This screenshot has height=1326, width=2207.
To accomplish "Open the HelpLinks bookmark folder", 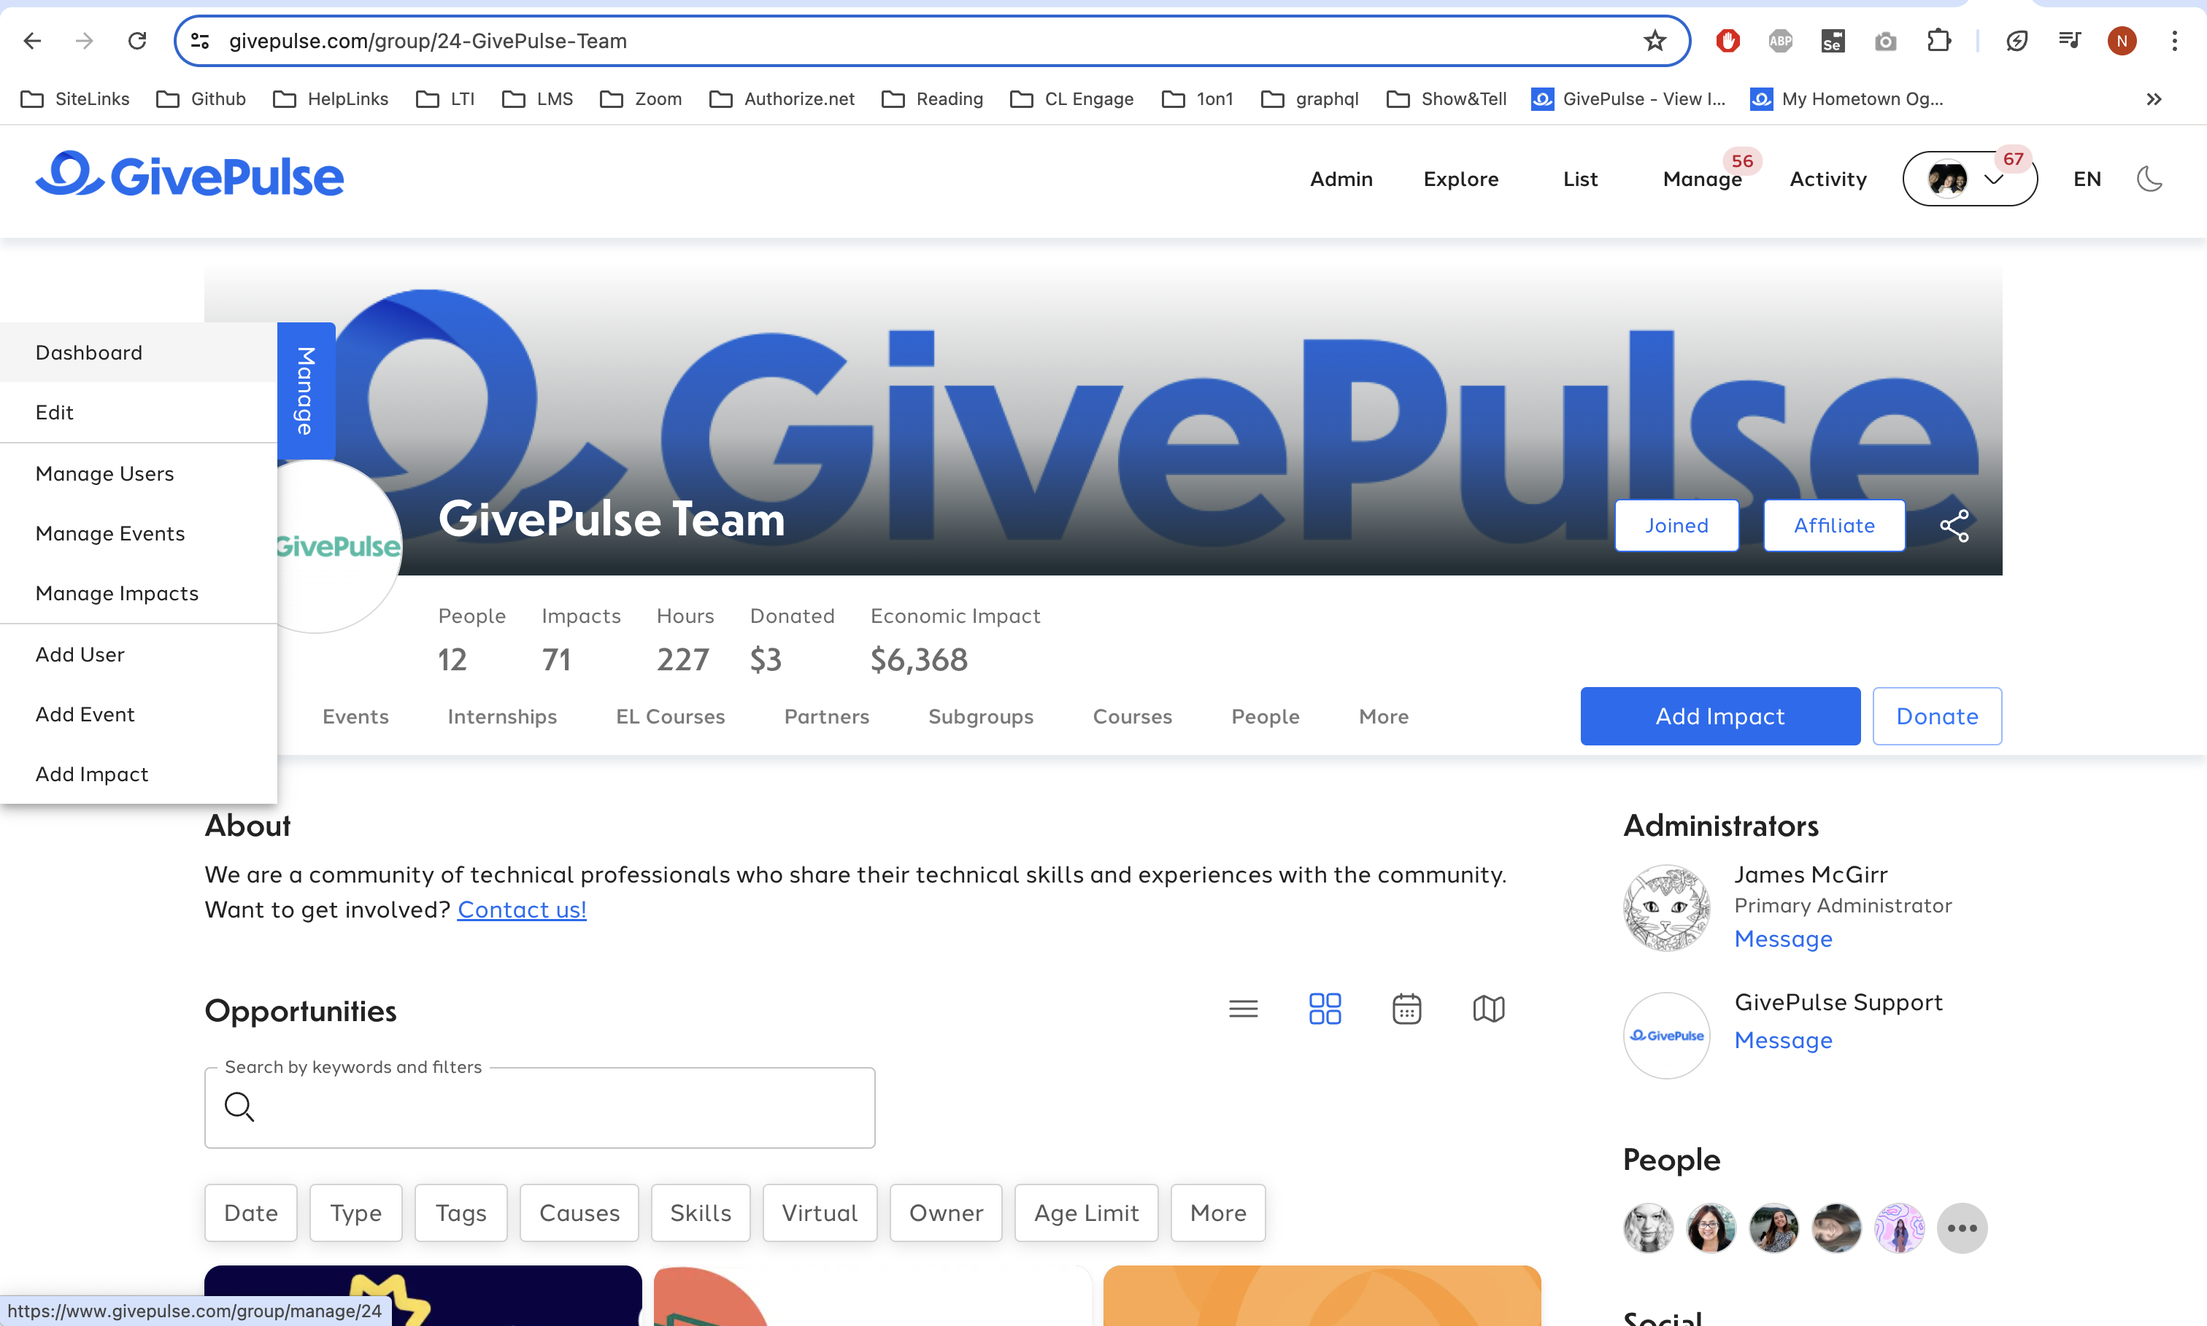I will (x=330, y=99).
